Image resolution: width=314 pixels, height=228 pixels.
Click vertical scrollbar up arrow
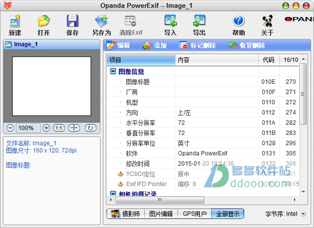point(304,59)
